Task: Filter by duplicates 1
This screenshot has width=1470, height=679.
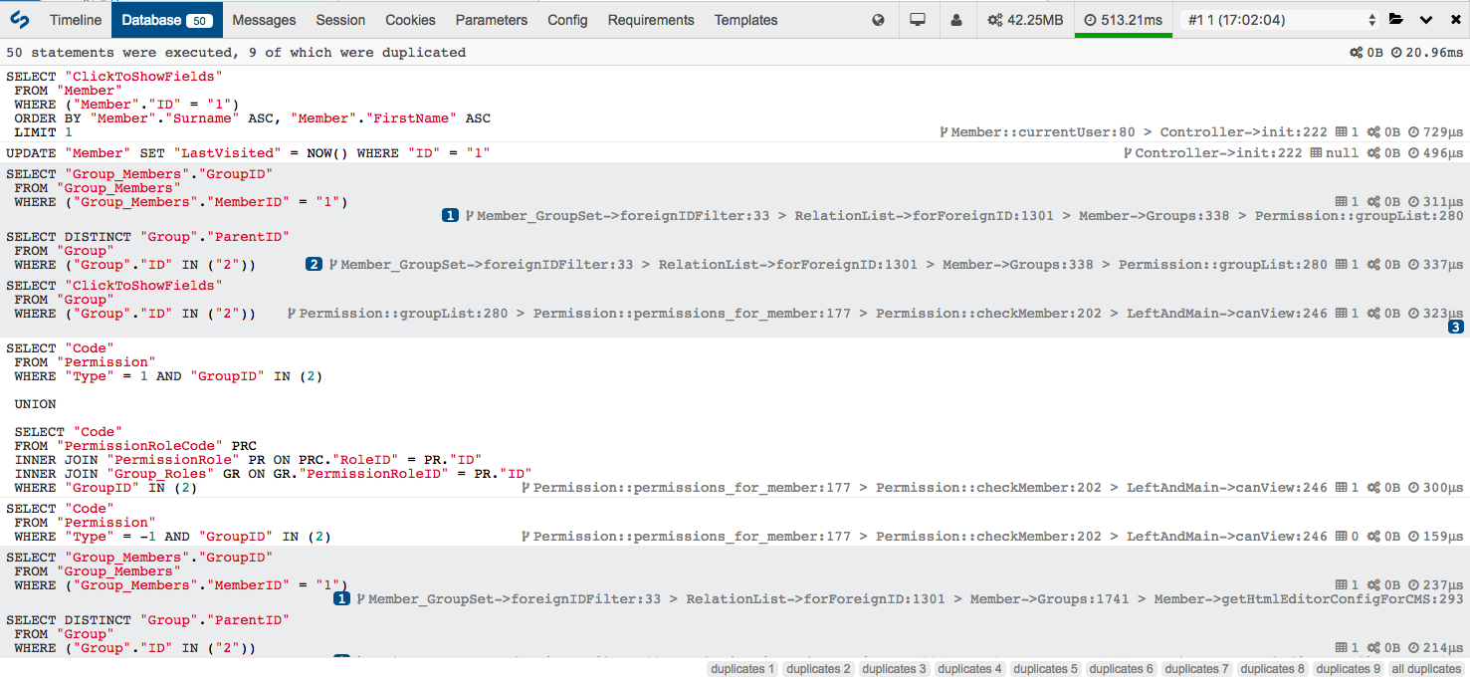Action: pyautogui.click(x=742, y=669)
